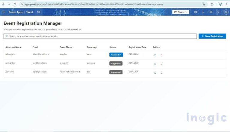Click the browser forward arrow
The height and width of the screenshot is (132, 230).
9,4
